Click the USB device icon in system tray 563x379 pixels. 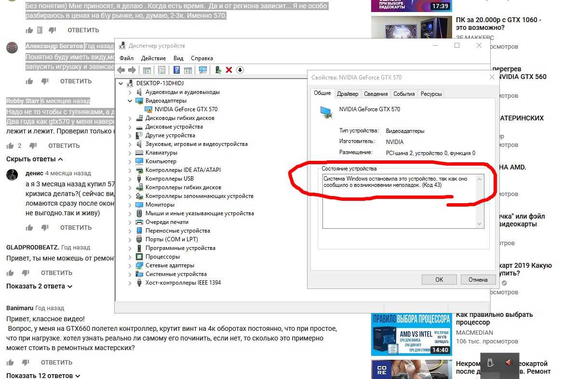491,363
